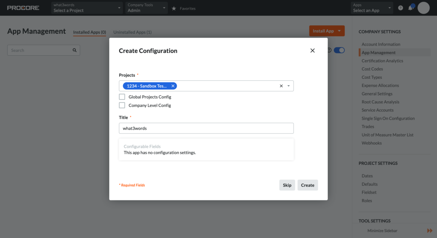Open the notifications bell

410,8
